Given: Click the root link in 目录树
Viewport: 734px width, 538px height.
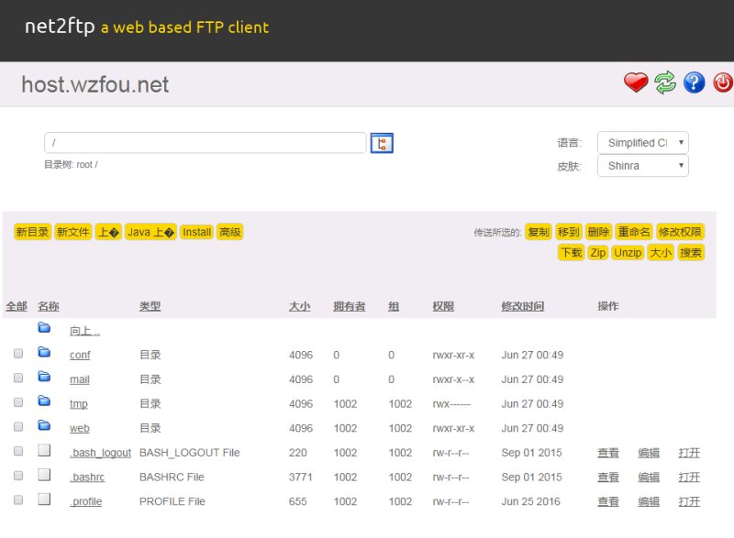Looking at the screenshot, I should coord(84,165).
